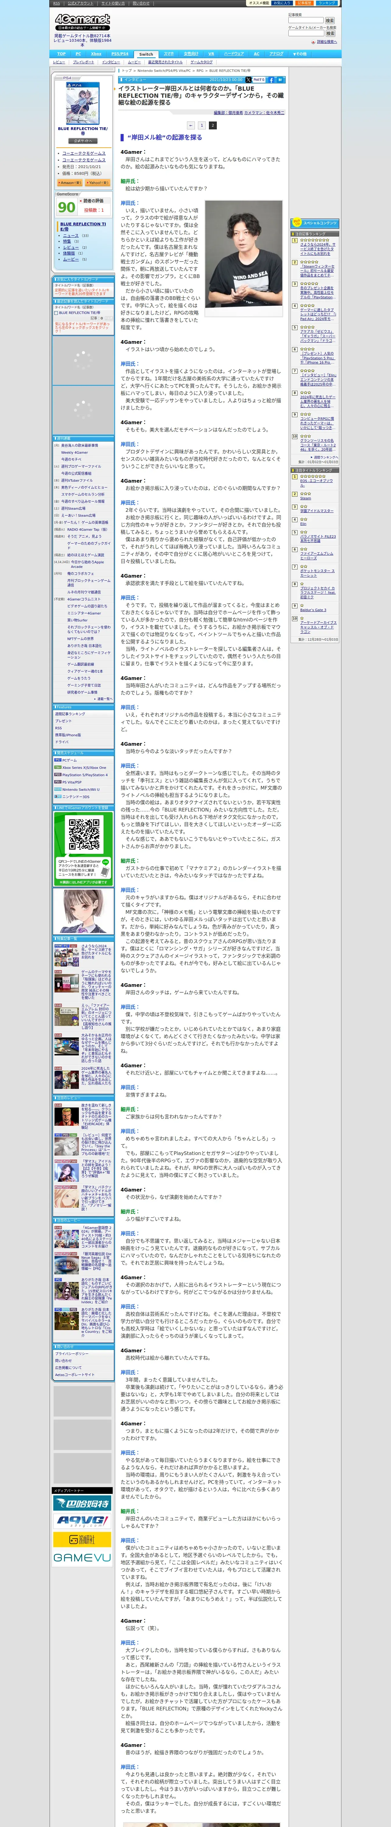Expand the その他 navigation menu
The width and height of the screenshot is (391, 1827).
point(300,54)
